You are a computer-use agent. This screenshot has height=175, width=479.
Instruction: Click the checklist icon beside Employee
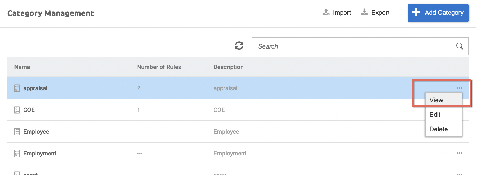coord(17,132)
